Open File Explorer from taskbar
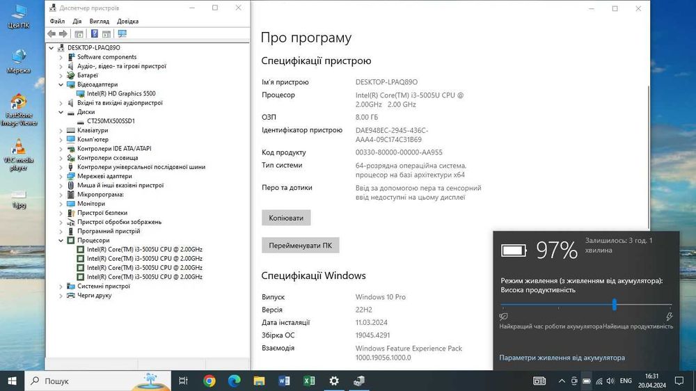The width and height of the screenshot is (696, 391). (x=259, y=381)
